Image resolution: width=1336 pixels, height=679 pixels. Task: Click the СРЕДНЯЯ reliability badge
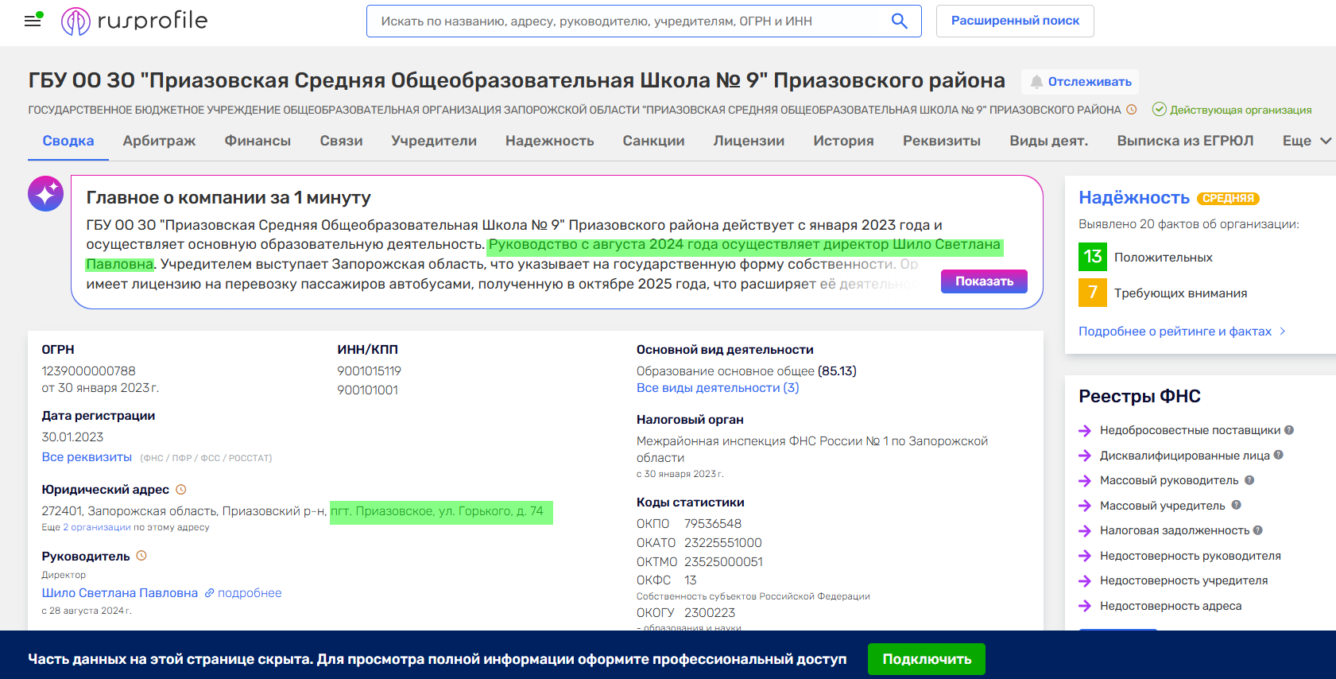click(x=1228, y=199)
